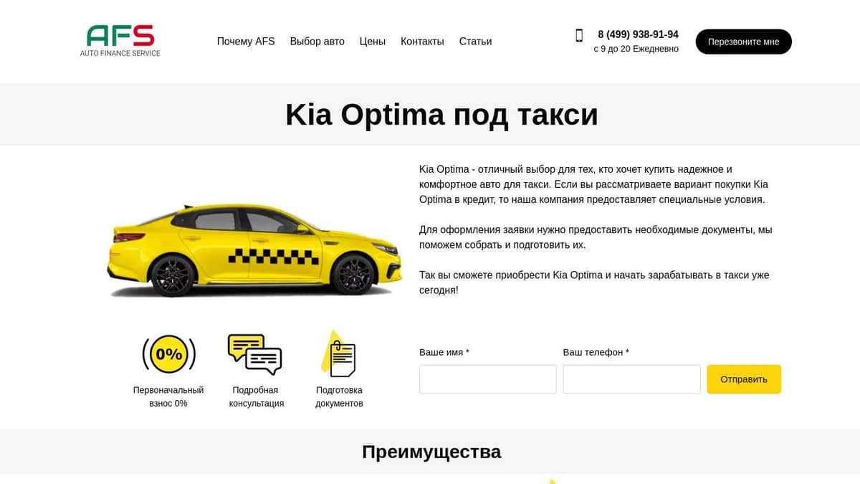Screen dimensions: 860x484
Task: Open the Статьи menu item
Action: 475,42
